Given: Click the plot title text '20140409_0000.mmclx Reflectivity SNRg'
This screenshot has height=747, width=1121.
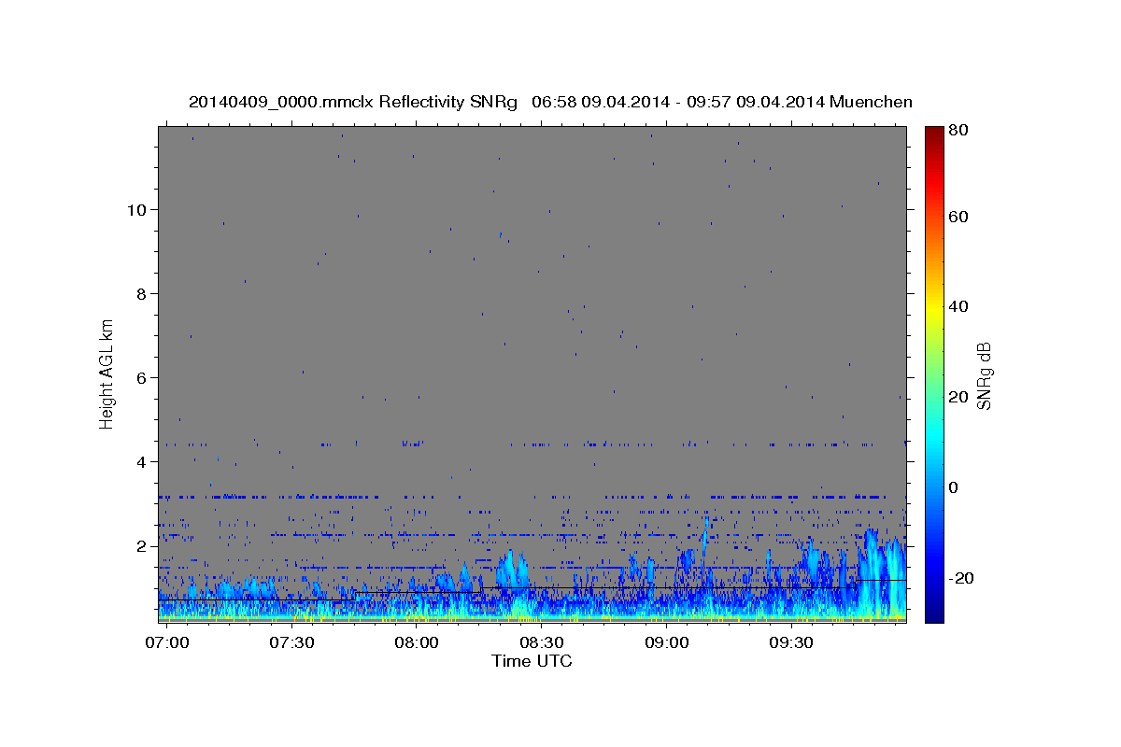Looking at the screenshot, I should [x=353, y=102].
